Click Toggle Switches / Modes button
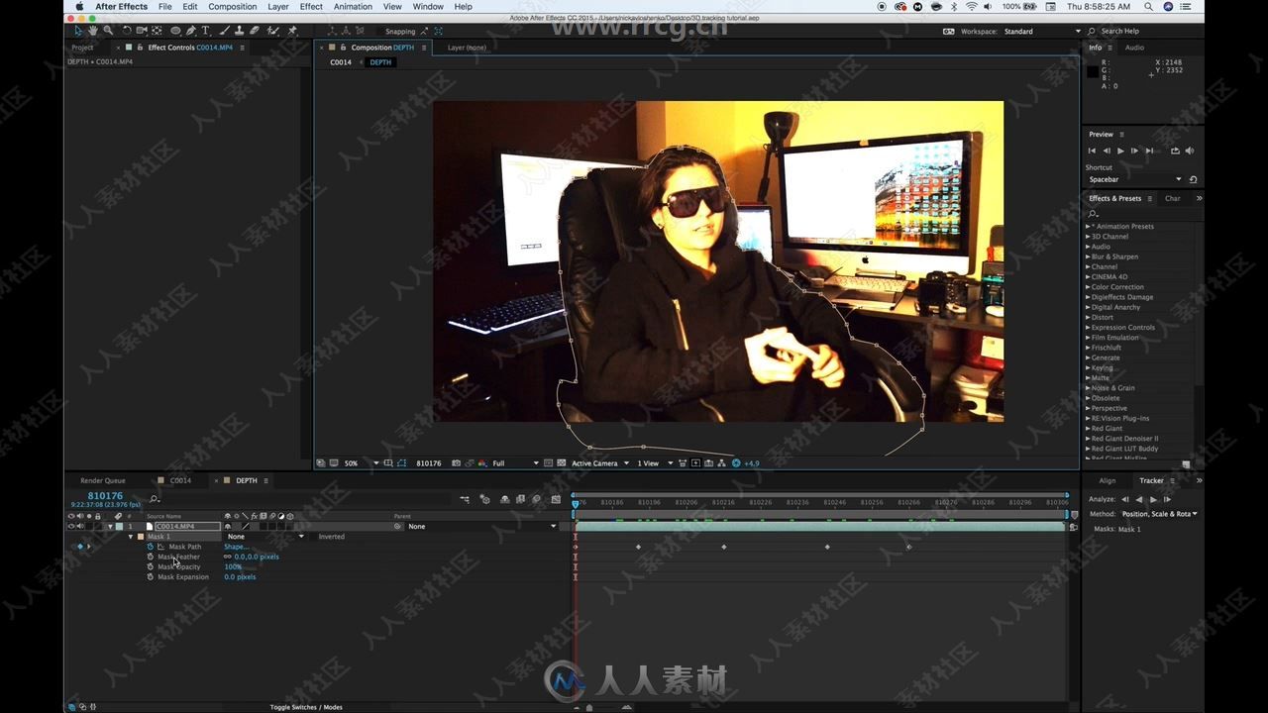Image resolution: width=1268 pixels, height=713 pixels. 306,707
